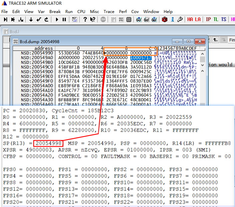The image size is (235, 207).
Task: Click the Go (run) arrow icon
Action: tap(57, 19)
